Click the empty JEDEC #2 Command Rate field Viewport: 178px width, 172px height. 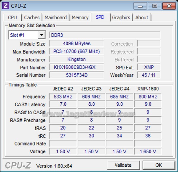[63, 143]
